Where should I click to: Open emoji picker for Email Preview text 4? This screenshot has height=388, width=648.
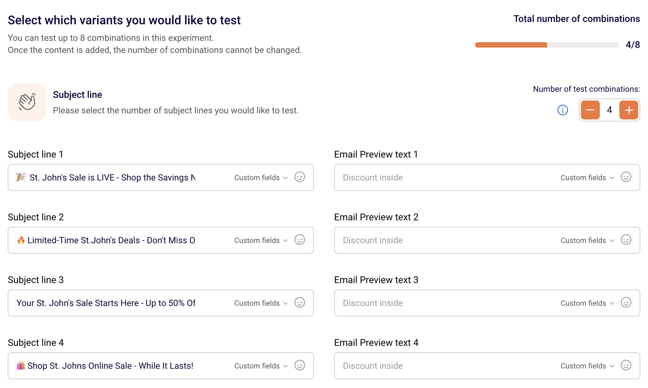tap(626, 365)
